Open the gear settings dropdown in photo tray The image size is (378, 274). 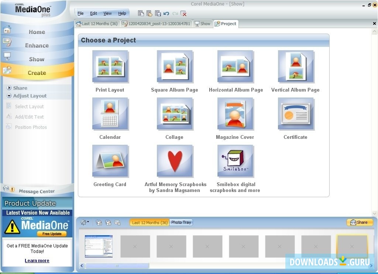pyautogui.click(x=85, y=222)
